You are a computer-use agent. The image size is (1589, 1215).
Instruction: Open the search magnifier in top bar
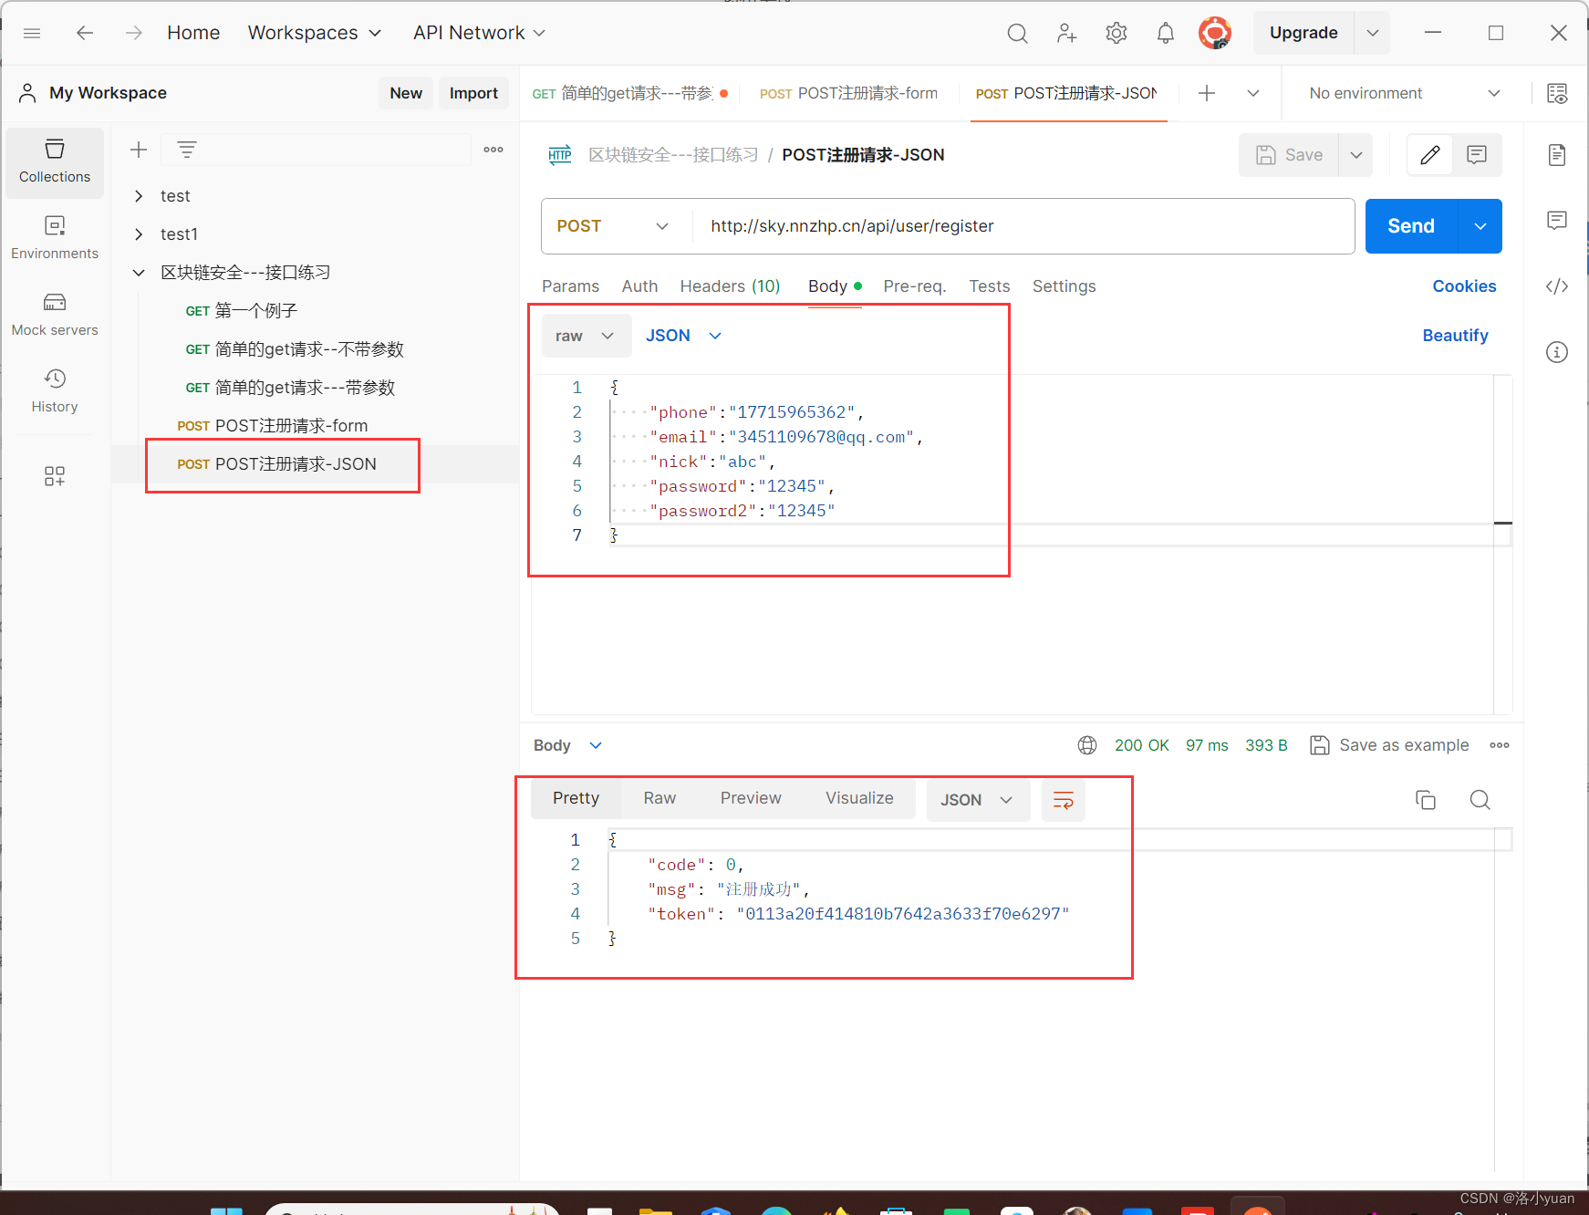pos(1018,34)
